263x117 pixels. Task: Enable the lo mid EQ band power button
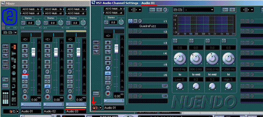(191, 41)
